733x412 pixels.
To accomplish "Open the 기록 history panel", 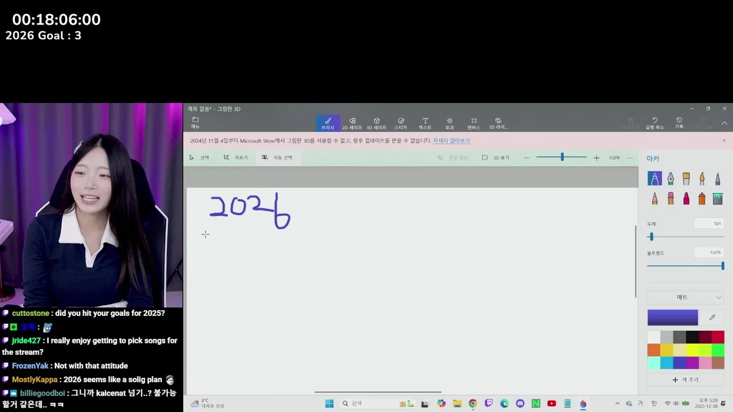I will tap(679, 123).
